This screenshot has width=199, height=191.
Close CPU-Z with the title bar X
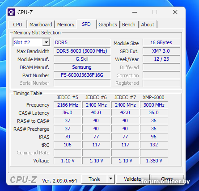pyautogui.click(x=175, y=12)
